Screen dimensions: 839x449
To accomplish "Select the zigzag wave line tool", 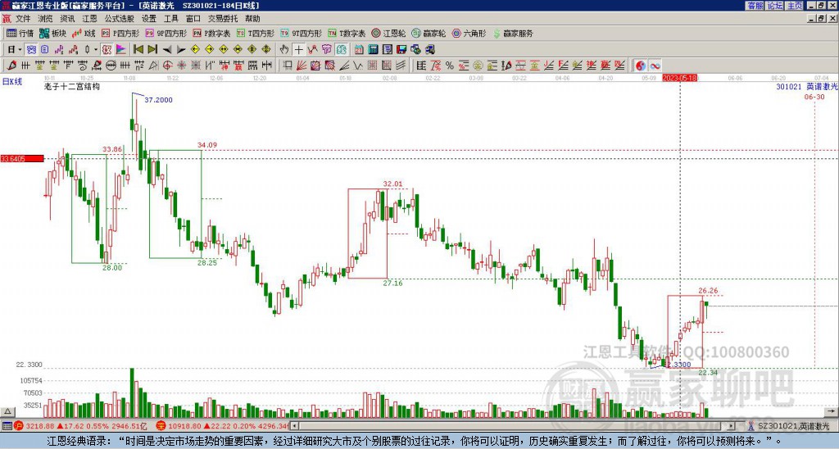I will pyautogui.click(x=358, y=66).
